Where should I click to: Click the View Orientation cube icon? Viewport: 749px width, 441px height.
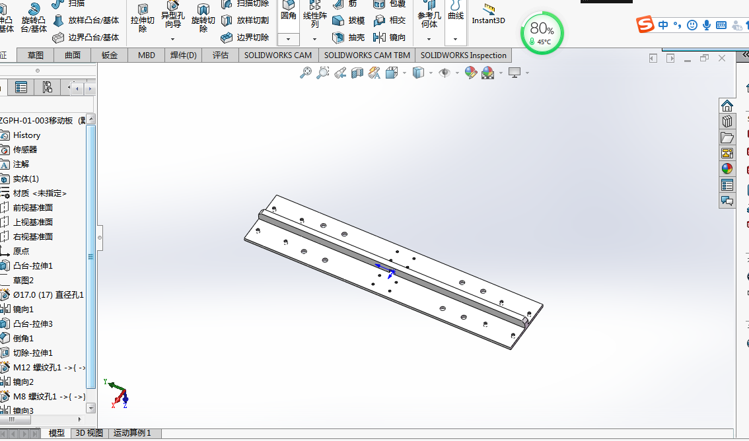point(392,73)
